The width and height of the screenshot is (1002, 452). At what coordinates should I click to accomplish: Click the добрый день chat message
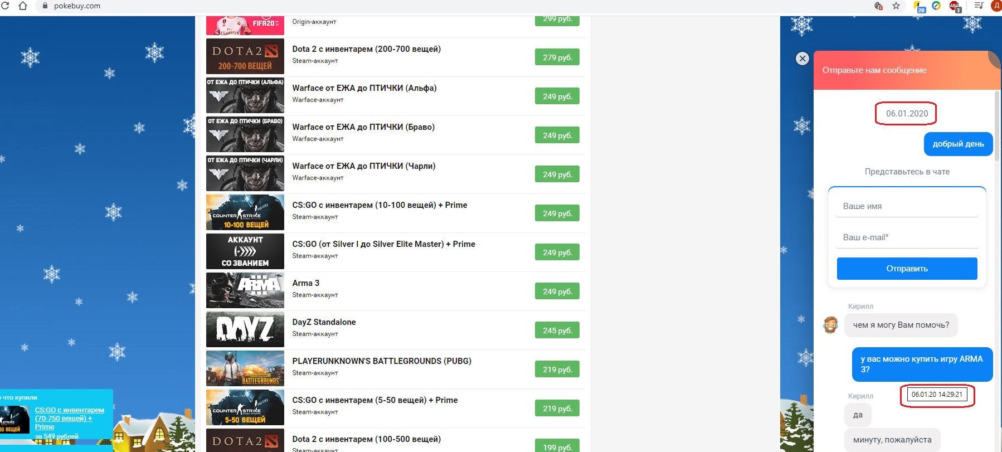tap(959, 144)
